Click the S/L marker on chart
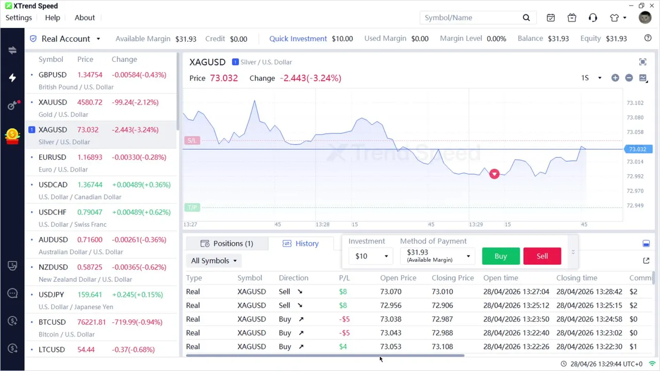Image resolution: width=660 pixels, height=371 pixels. pyautogui.click(x=192, y=140)
